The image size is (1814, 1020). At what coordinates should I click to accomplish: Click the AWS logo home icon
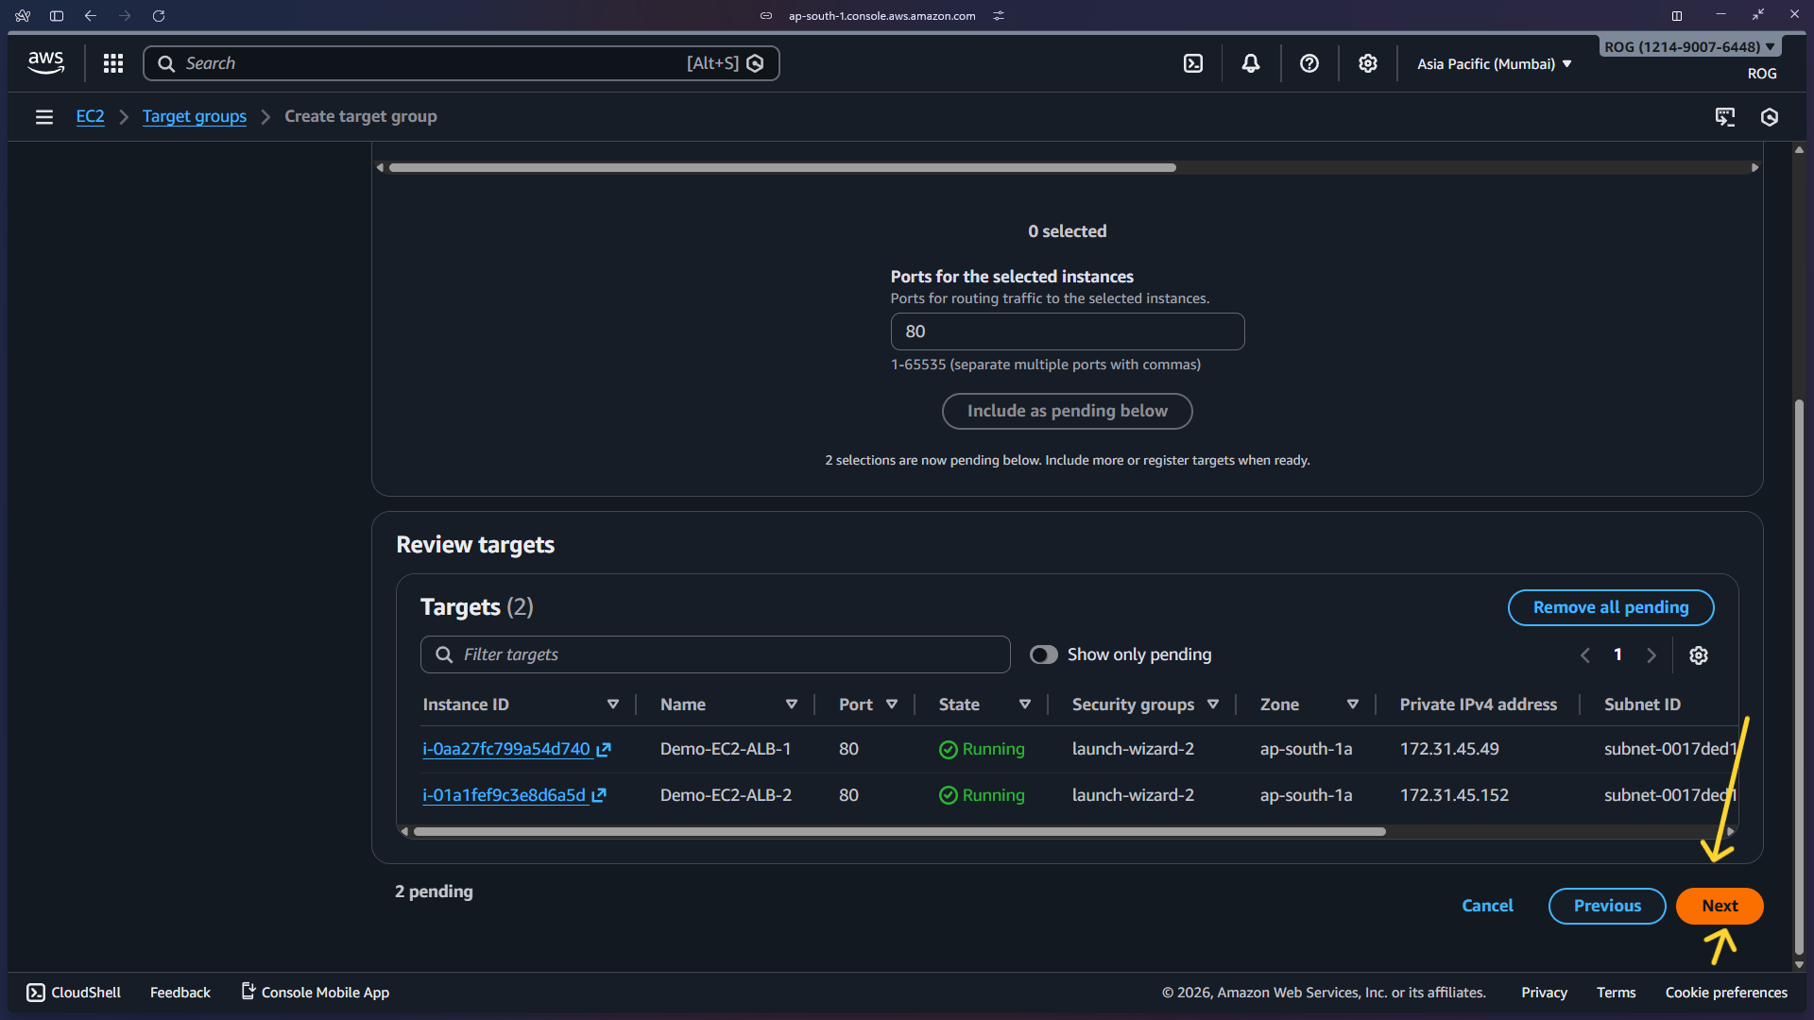pyautogui.click(x=45, y=63)
